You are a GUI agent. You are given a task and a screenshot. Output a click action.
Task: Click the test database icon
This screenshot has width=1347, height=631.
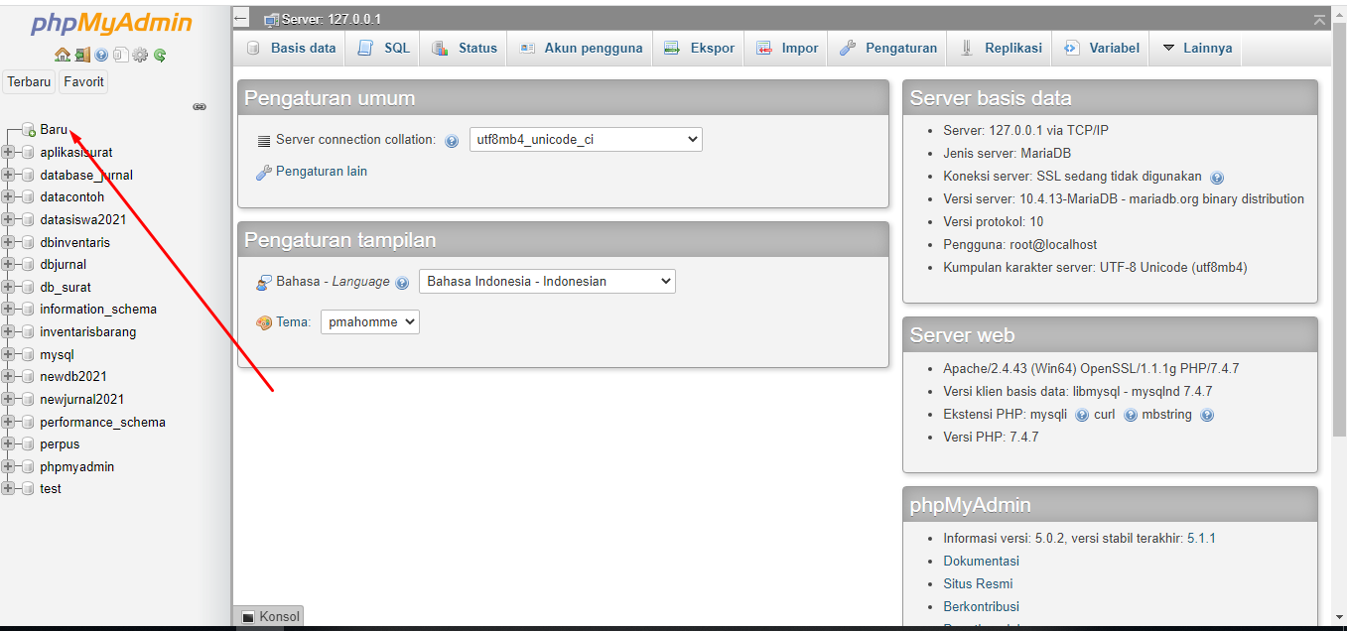[28, 489]
